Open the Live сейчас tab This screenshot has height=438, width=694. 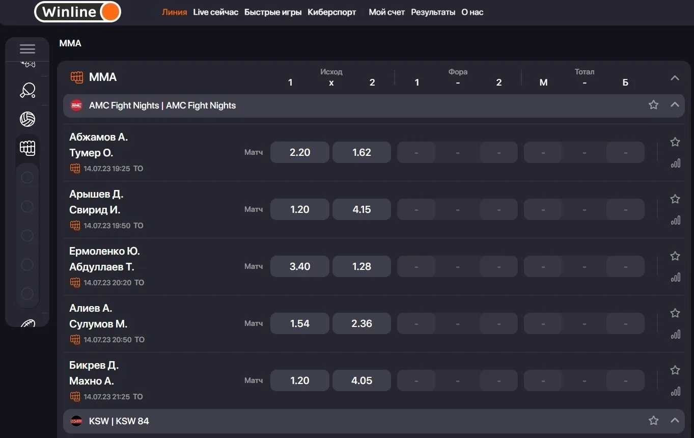(215, 12)
